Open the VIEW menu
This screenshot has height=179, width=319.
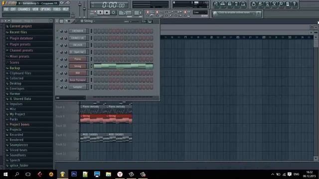coord(35,9)
